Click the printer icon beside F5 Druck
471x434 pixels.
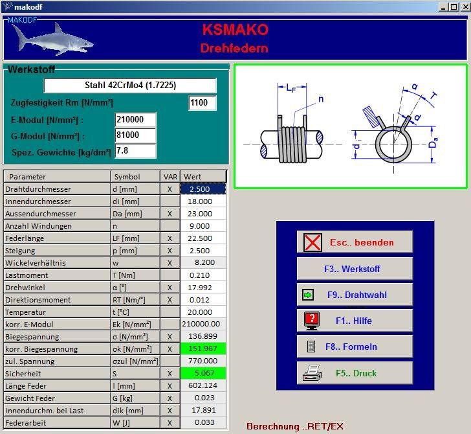click(311, 373)
